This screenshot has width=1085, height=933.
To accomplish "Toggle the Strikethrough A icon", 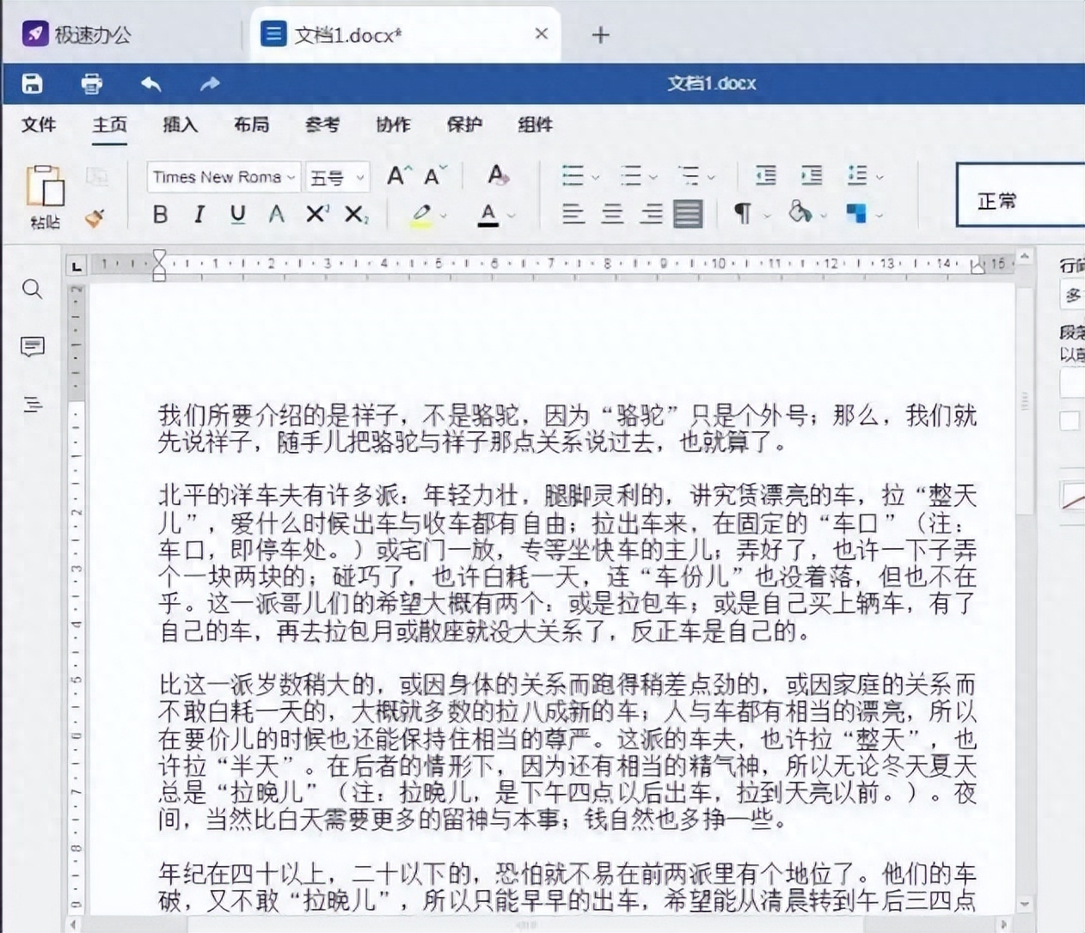I will pos(276,215).
